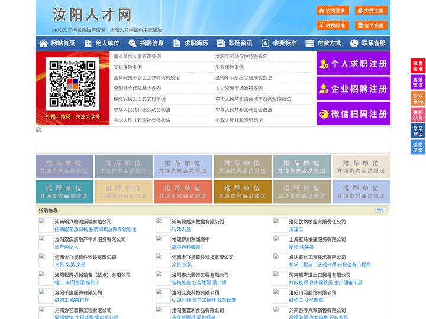Open job 行政人员 listing
Screen dimensions: 426x319
[x=181, y=229]
